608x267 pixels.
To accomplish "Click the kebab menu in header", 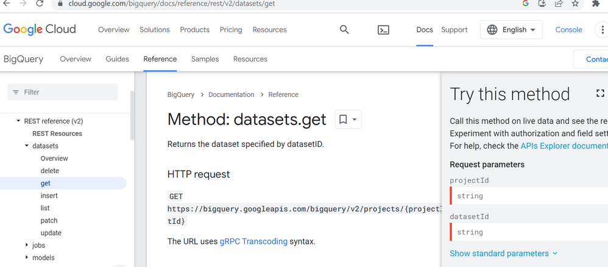I will click(603, 29).
